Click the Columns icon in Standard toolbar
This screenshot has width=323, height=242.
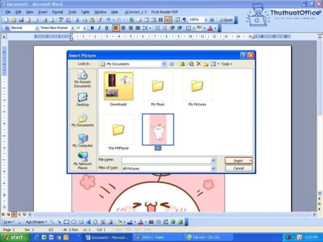point(160,20)
